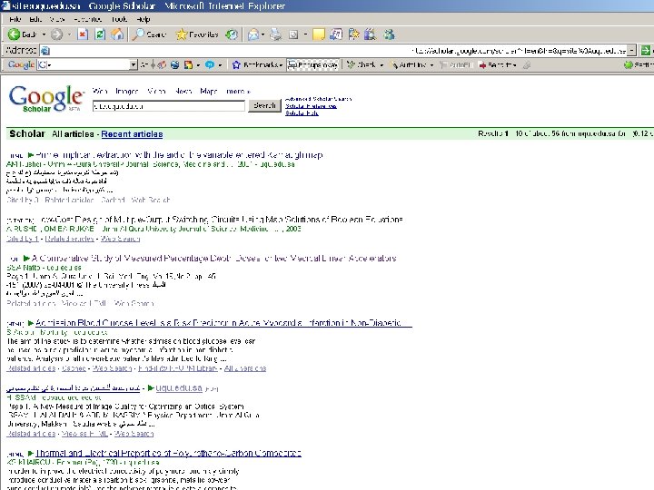654x490 pixels.
Task: Open the Forward button history dropdown
Action: 69,34
